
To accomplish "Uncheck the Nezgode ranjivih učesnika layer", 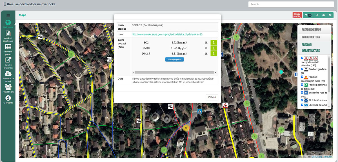I will pos(302,58).
